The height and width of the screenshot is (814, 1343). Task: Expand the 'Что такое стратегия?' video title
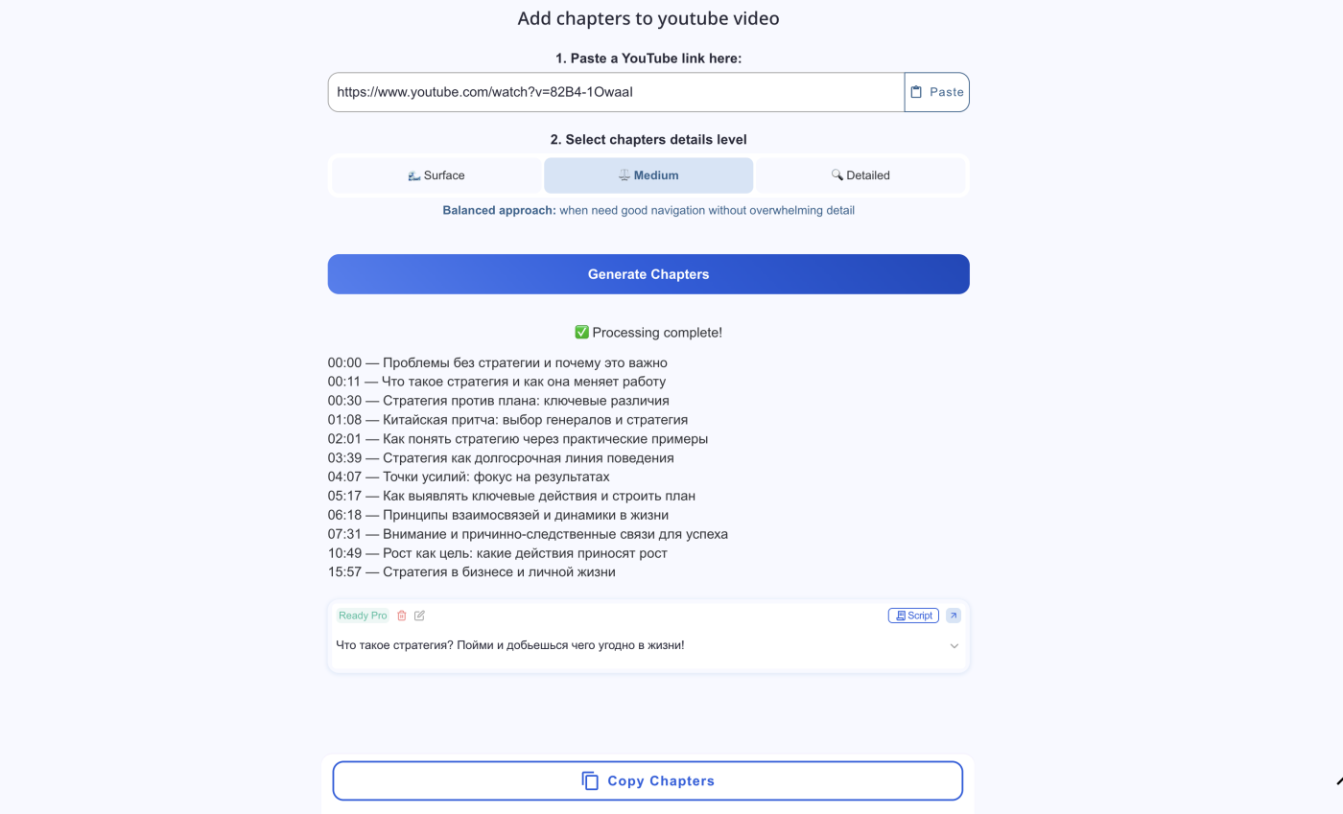[x=510, y=645]
